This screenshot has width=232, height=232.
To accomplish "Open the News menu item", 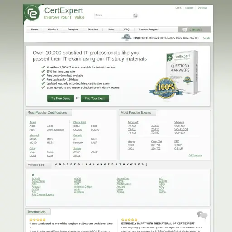I will (x=111, y=29).
